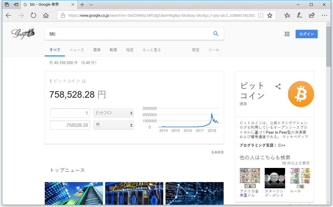The width and height of the screenshot is (333, 207).
Task: Open the Favorites hub icon
Action: coord(287,15)
